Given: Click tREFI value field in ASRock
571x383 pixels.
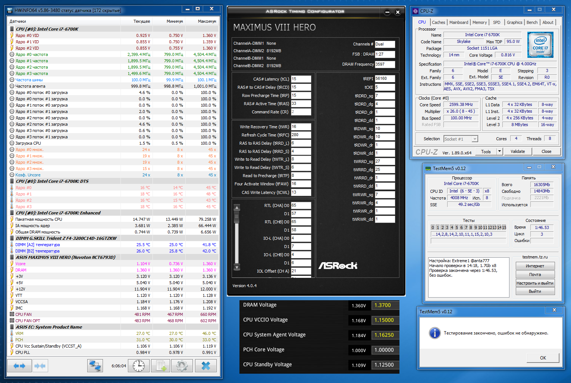Looking at the screenshot, I should pos(385,79).
